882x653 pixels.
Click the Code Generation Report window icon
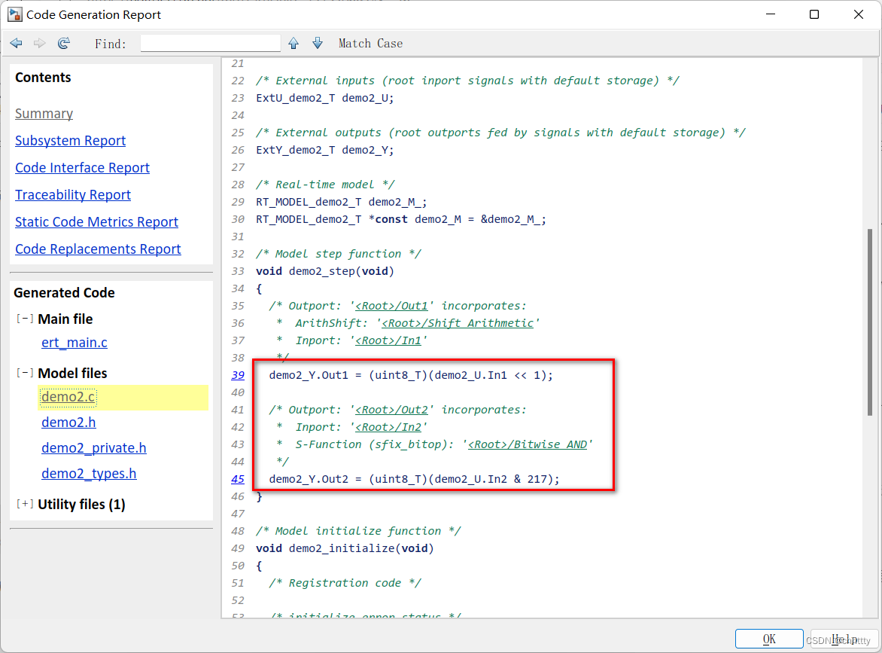[x=14, y=14]
